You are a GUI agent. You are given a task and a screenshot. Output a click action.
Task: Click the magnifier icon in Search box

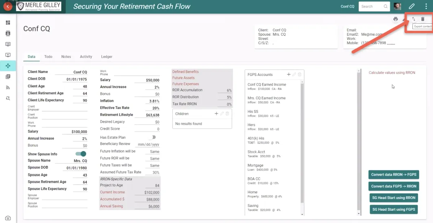point(386,6)
